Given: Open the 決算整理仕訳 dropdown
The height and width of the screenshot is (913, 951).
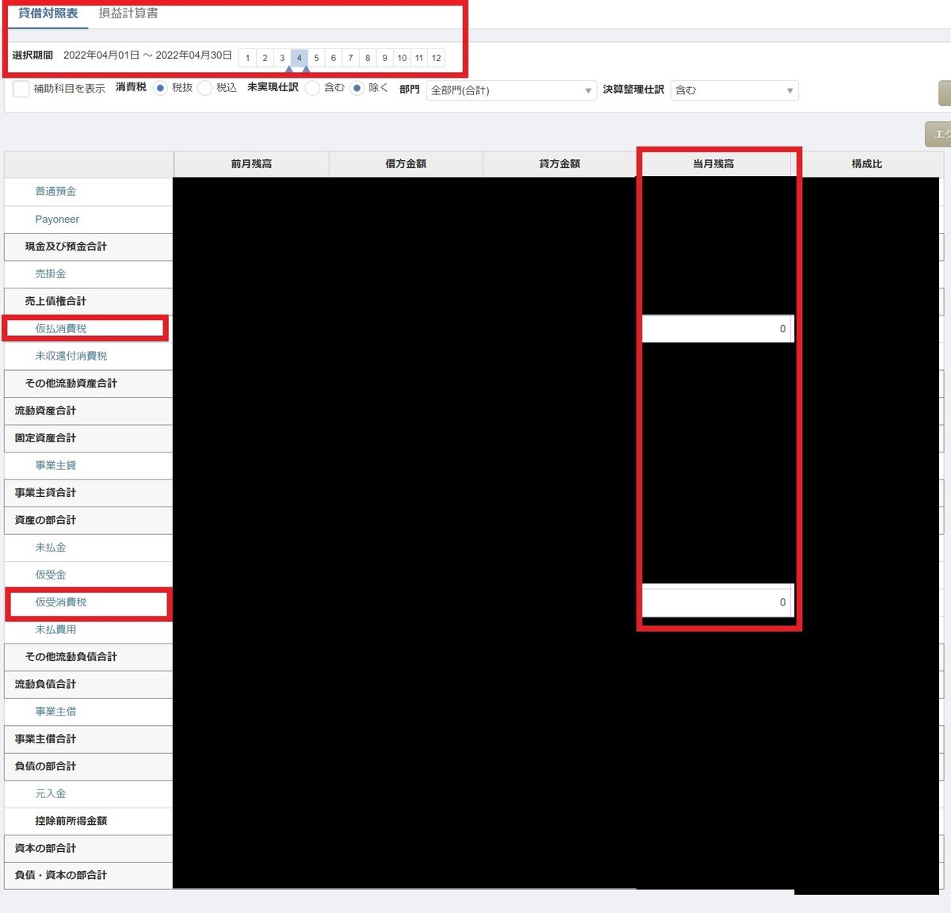Looking at the screenshot, I should (x=735, y=90).
